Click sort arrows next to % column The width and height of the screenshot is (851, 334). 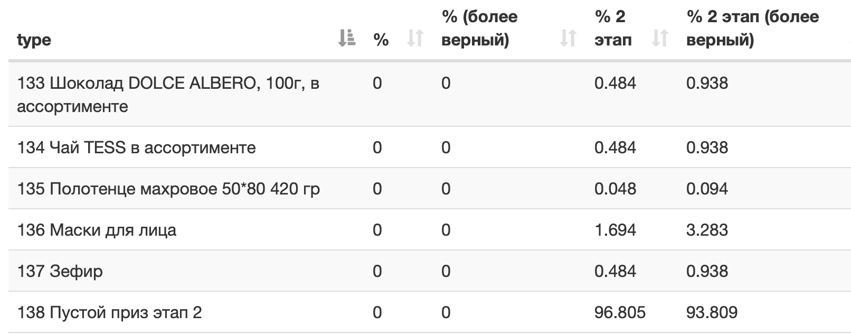pyautogui.click(x=415, y=39)
